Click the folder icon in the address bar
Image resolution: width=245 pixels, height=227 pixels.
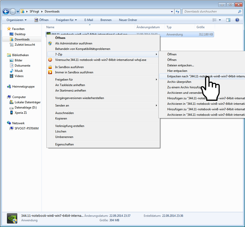[x=23, y=11]
